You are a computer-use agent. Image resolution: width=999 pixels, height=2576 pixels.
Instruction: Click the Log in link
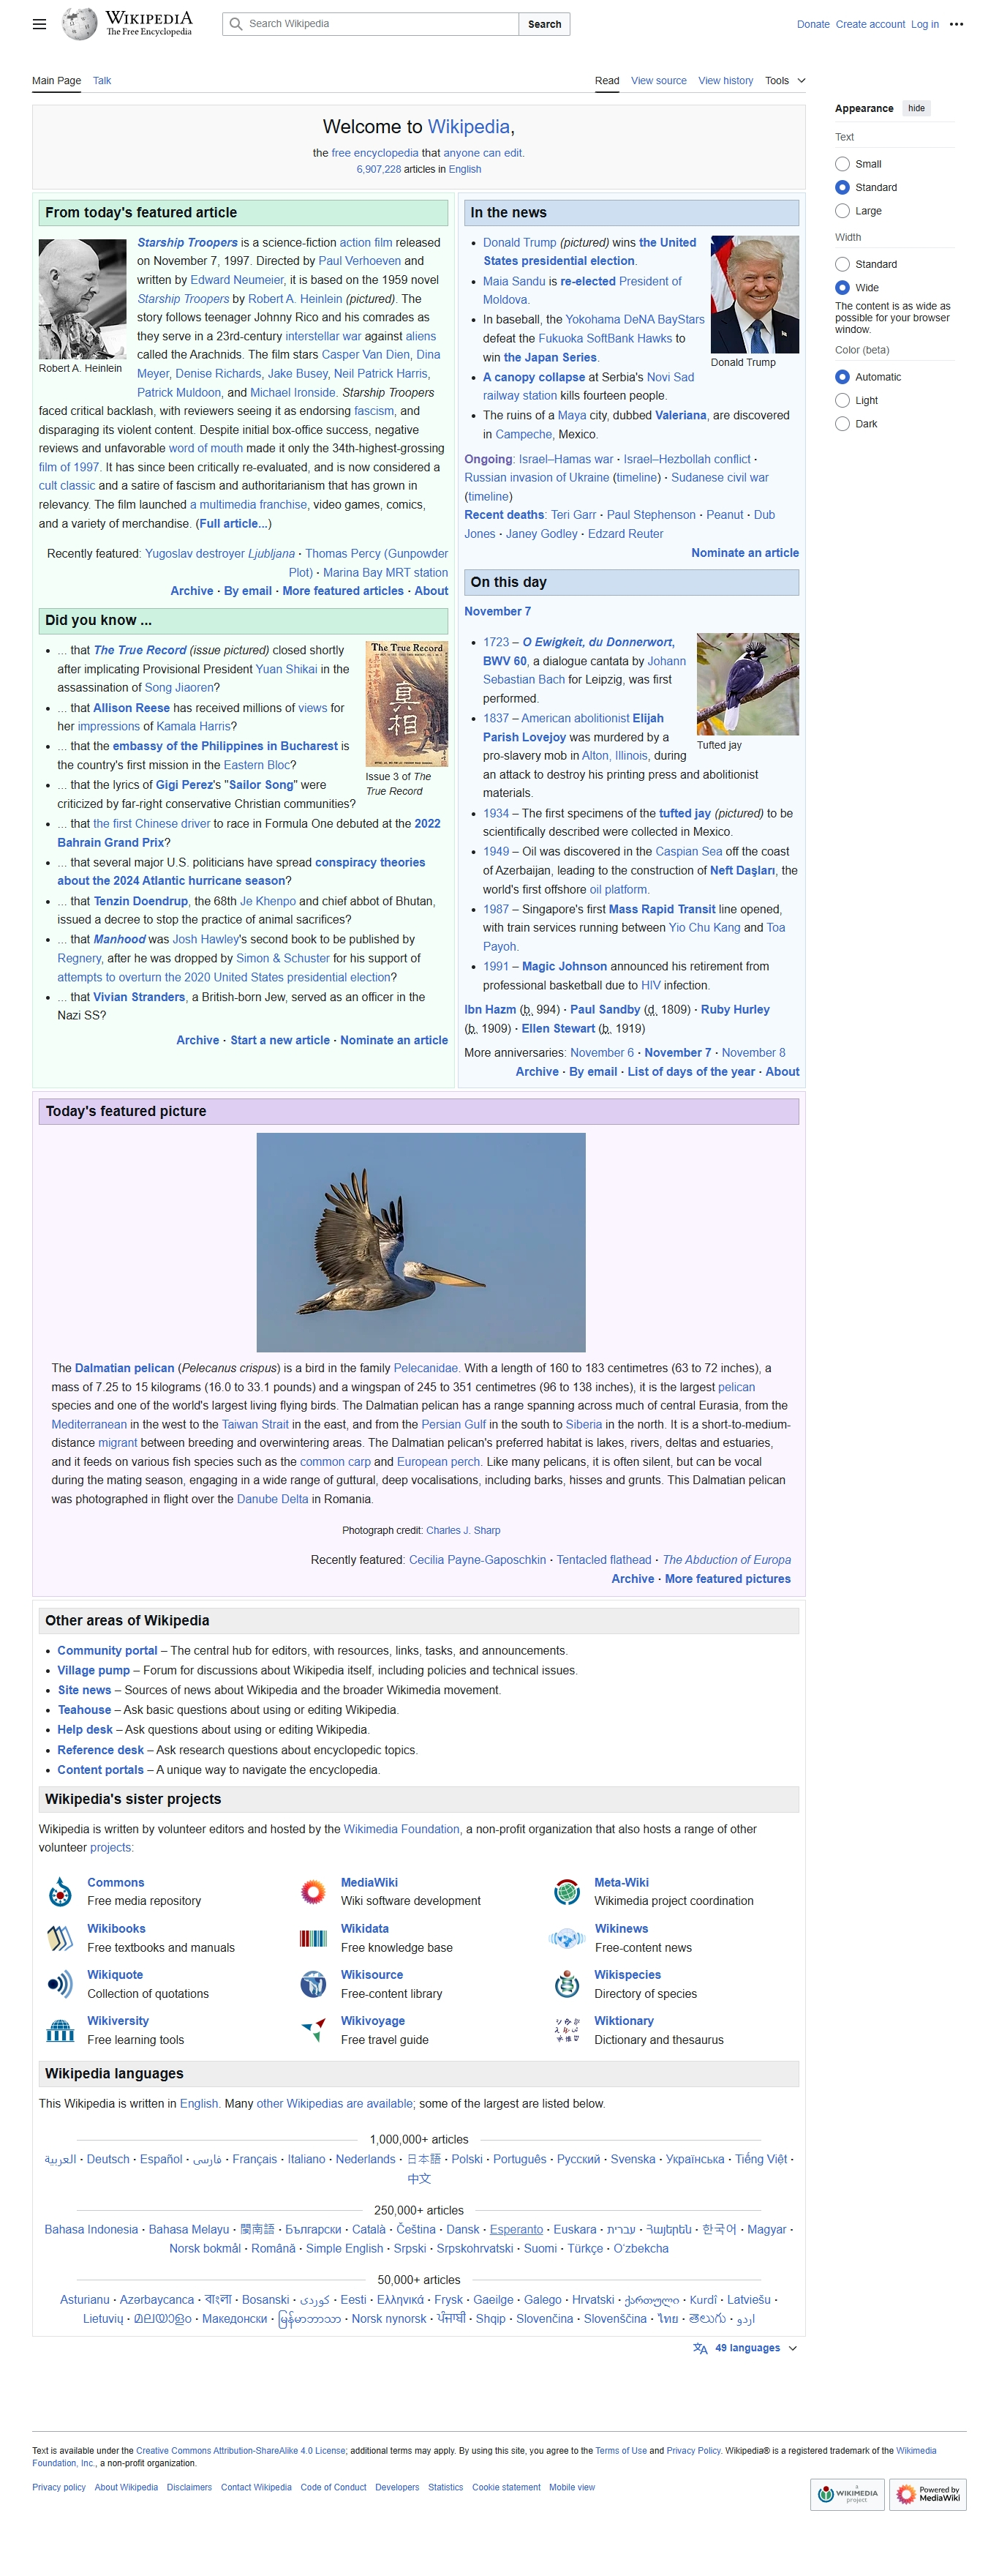(925, 24)
